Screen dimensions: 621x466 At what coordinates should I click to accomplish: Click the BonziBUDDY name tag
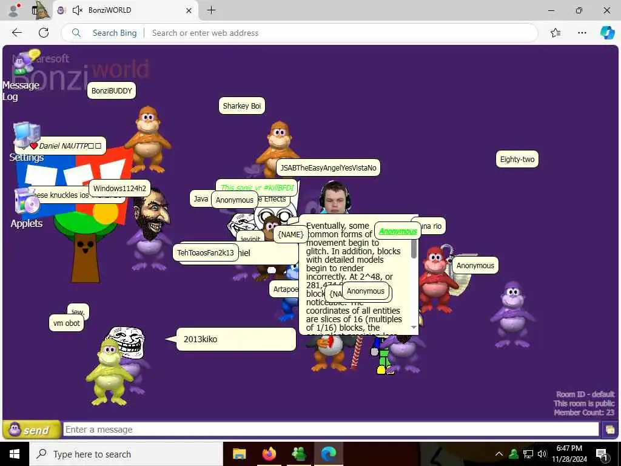[x=112, y=91]
